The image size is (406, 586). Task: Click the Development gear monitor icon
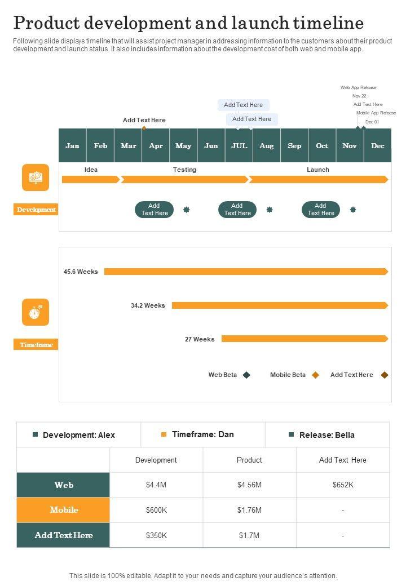click(x=36, y=177)
